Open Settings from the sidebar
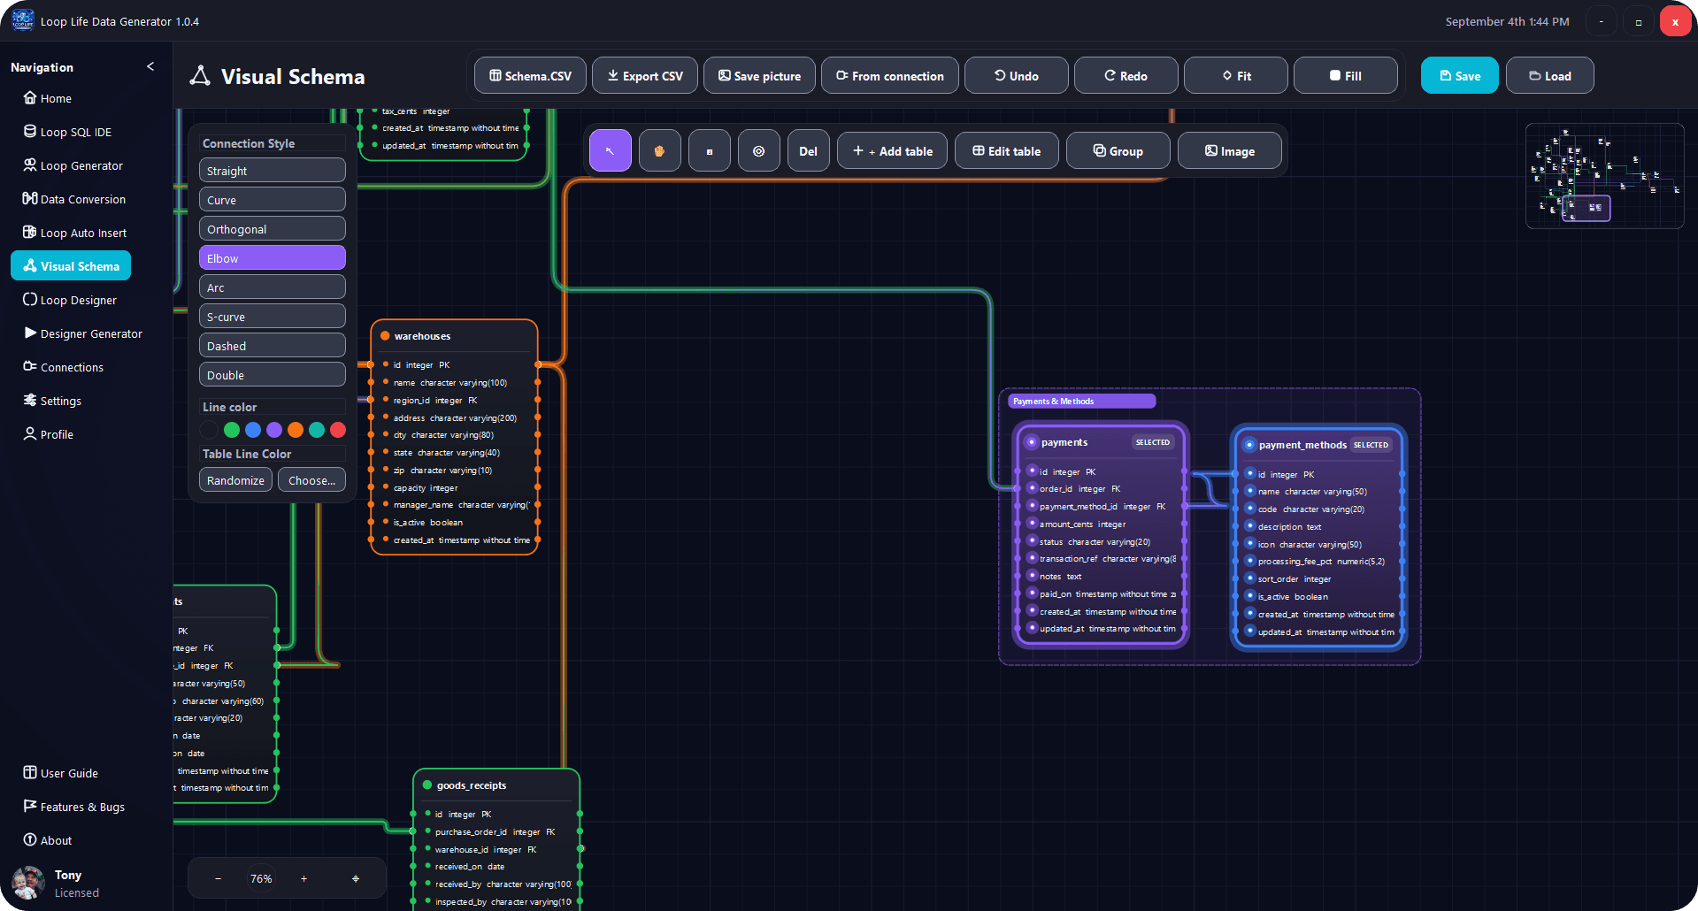This screenshot has height=911, width=1698. pyautogui.click(x=52, y=401)
